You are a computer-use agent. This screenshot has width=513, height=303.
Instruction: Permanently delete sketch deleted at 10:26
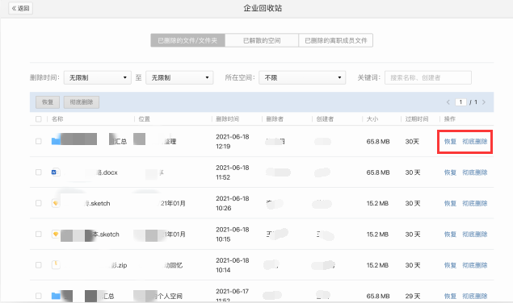tap(475, 203)
